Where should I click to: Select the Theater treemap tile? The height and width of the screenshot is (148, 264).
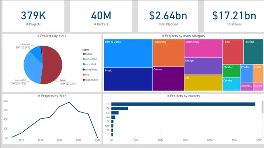coord(231,71)
